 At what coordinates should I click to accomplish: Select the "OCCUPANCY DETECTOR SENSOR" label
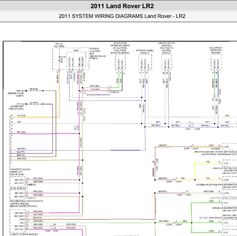click(216, 50)
